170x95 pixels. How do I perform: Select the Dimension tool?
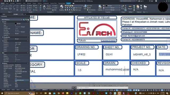click(49, 7)
